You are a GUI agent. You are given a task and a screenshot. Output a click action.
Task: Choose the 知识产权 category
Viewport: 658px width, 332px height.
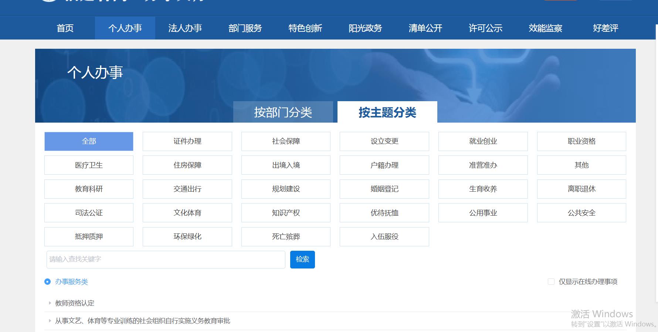(286, 213)
